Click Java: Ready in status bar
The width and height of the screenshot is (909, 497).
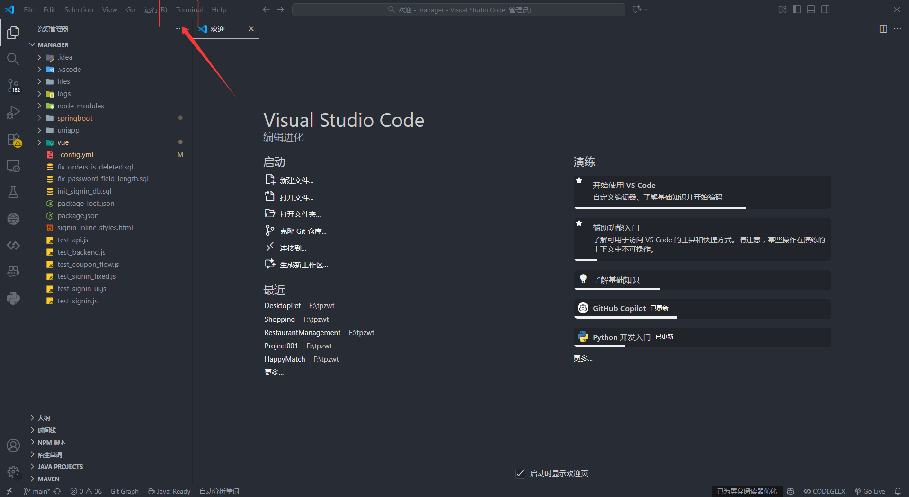(x=169, y=491)
